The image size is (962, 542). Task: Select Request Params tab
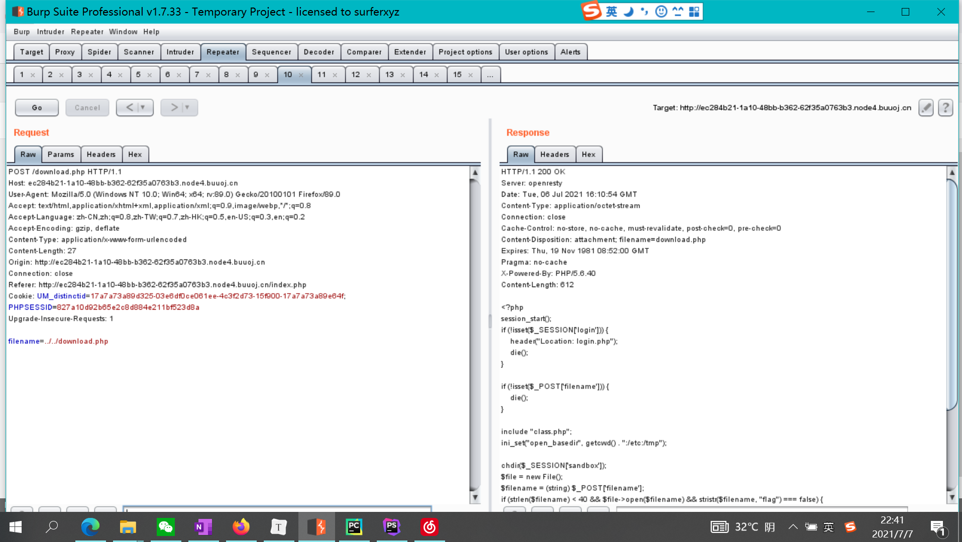tap(61, 155)
